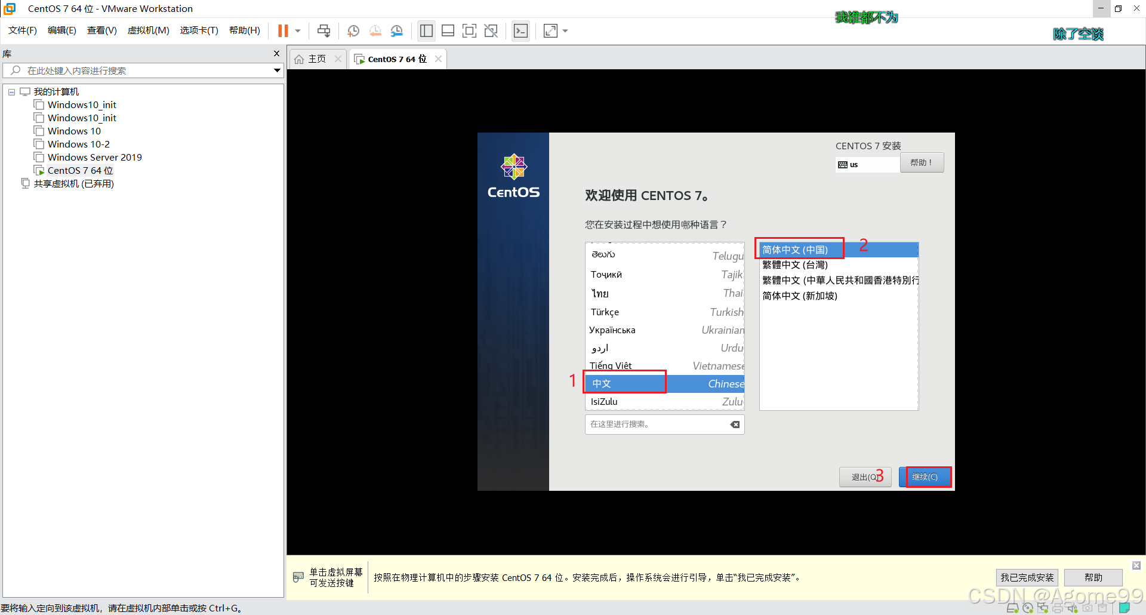Screen dimensions: 1146x615
Task: Click the sound device status icon
Action: 1072,608
